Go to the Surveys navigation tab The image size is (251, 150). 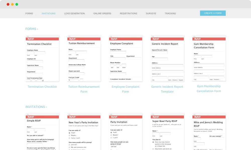coord(151,13)
